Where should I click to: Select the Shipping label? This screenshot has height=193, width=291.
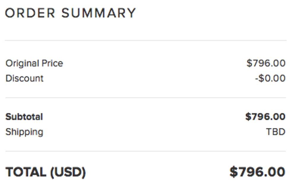coord(24,132)
